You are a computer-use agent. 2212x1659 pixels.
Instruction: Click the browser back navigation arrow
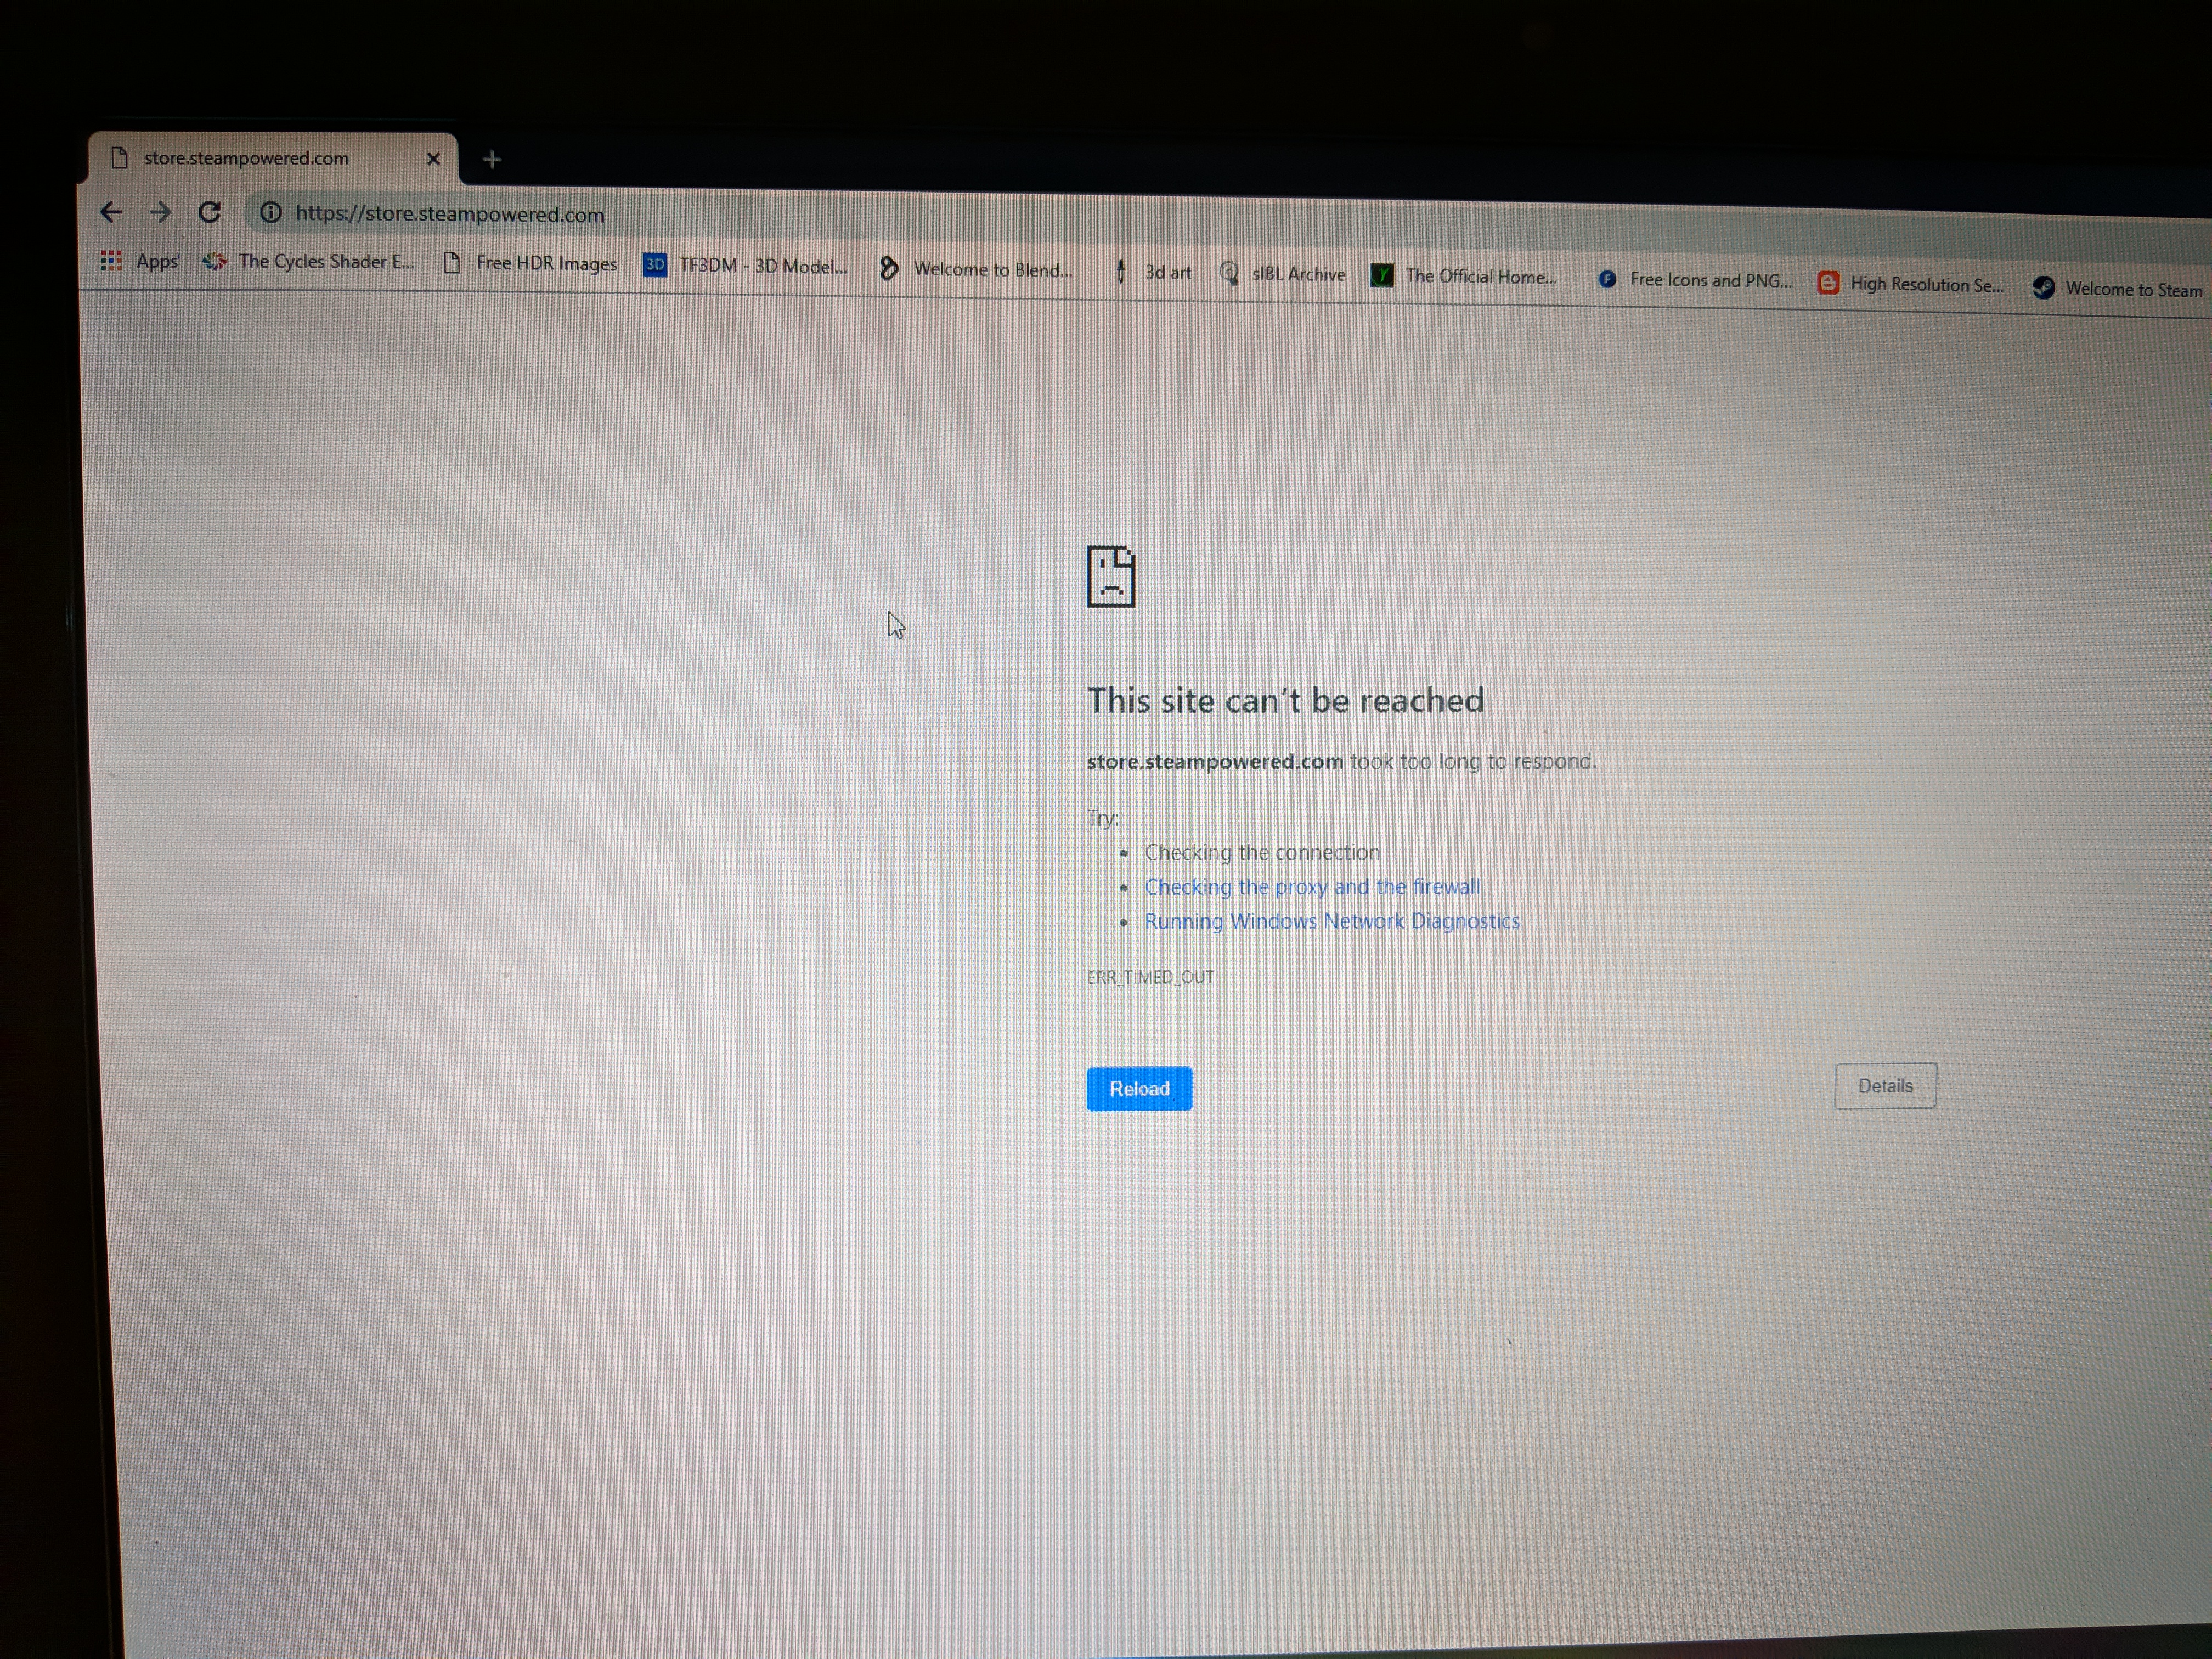click(110, 213)
